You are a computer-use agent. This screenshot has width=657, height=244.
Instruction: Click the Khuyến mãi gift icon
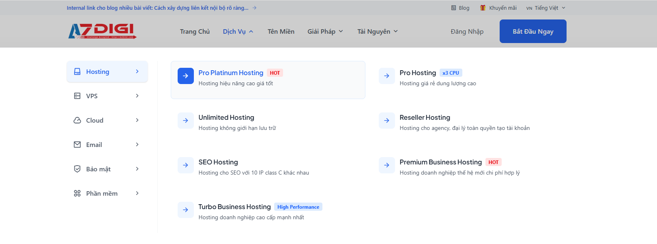point(483,8)
